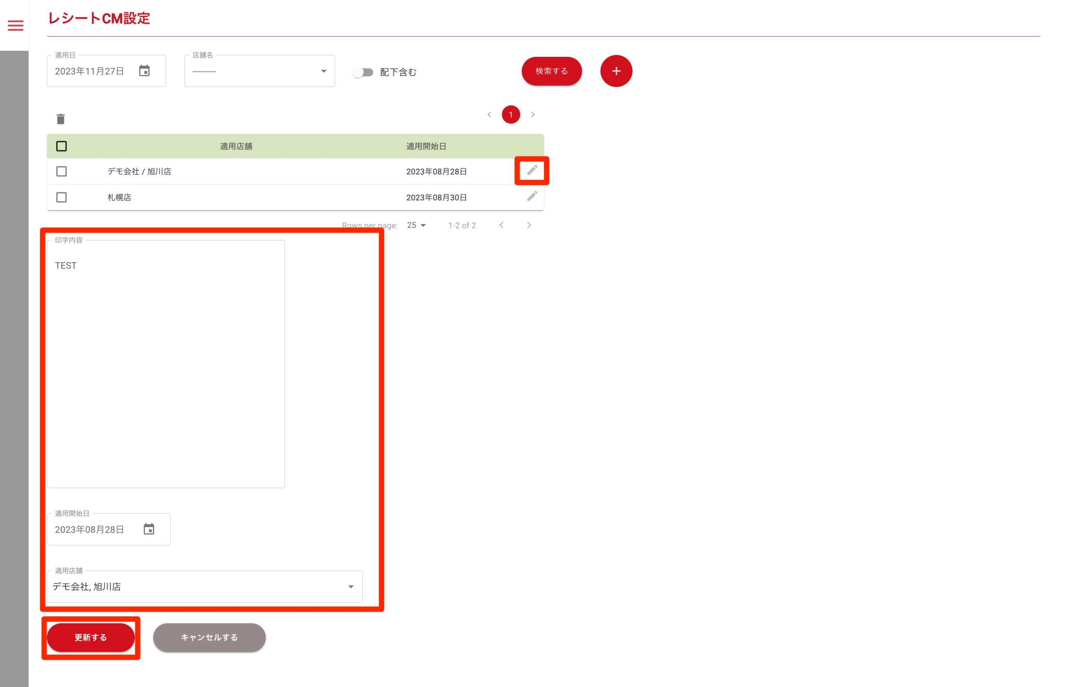The width and height of the screenshot is (1071, 687).
Task: Check the select-all header checkbox
Action: pos(61,146)
